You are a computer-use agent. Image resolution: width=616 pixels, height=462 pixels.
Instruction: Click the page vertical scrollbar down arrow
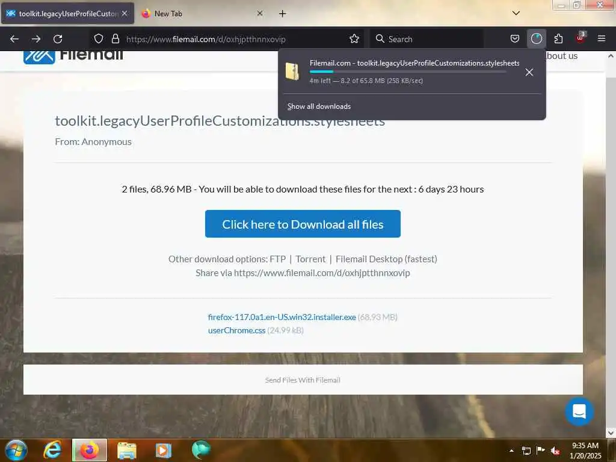pos(611,433)
